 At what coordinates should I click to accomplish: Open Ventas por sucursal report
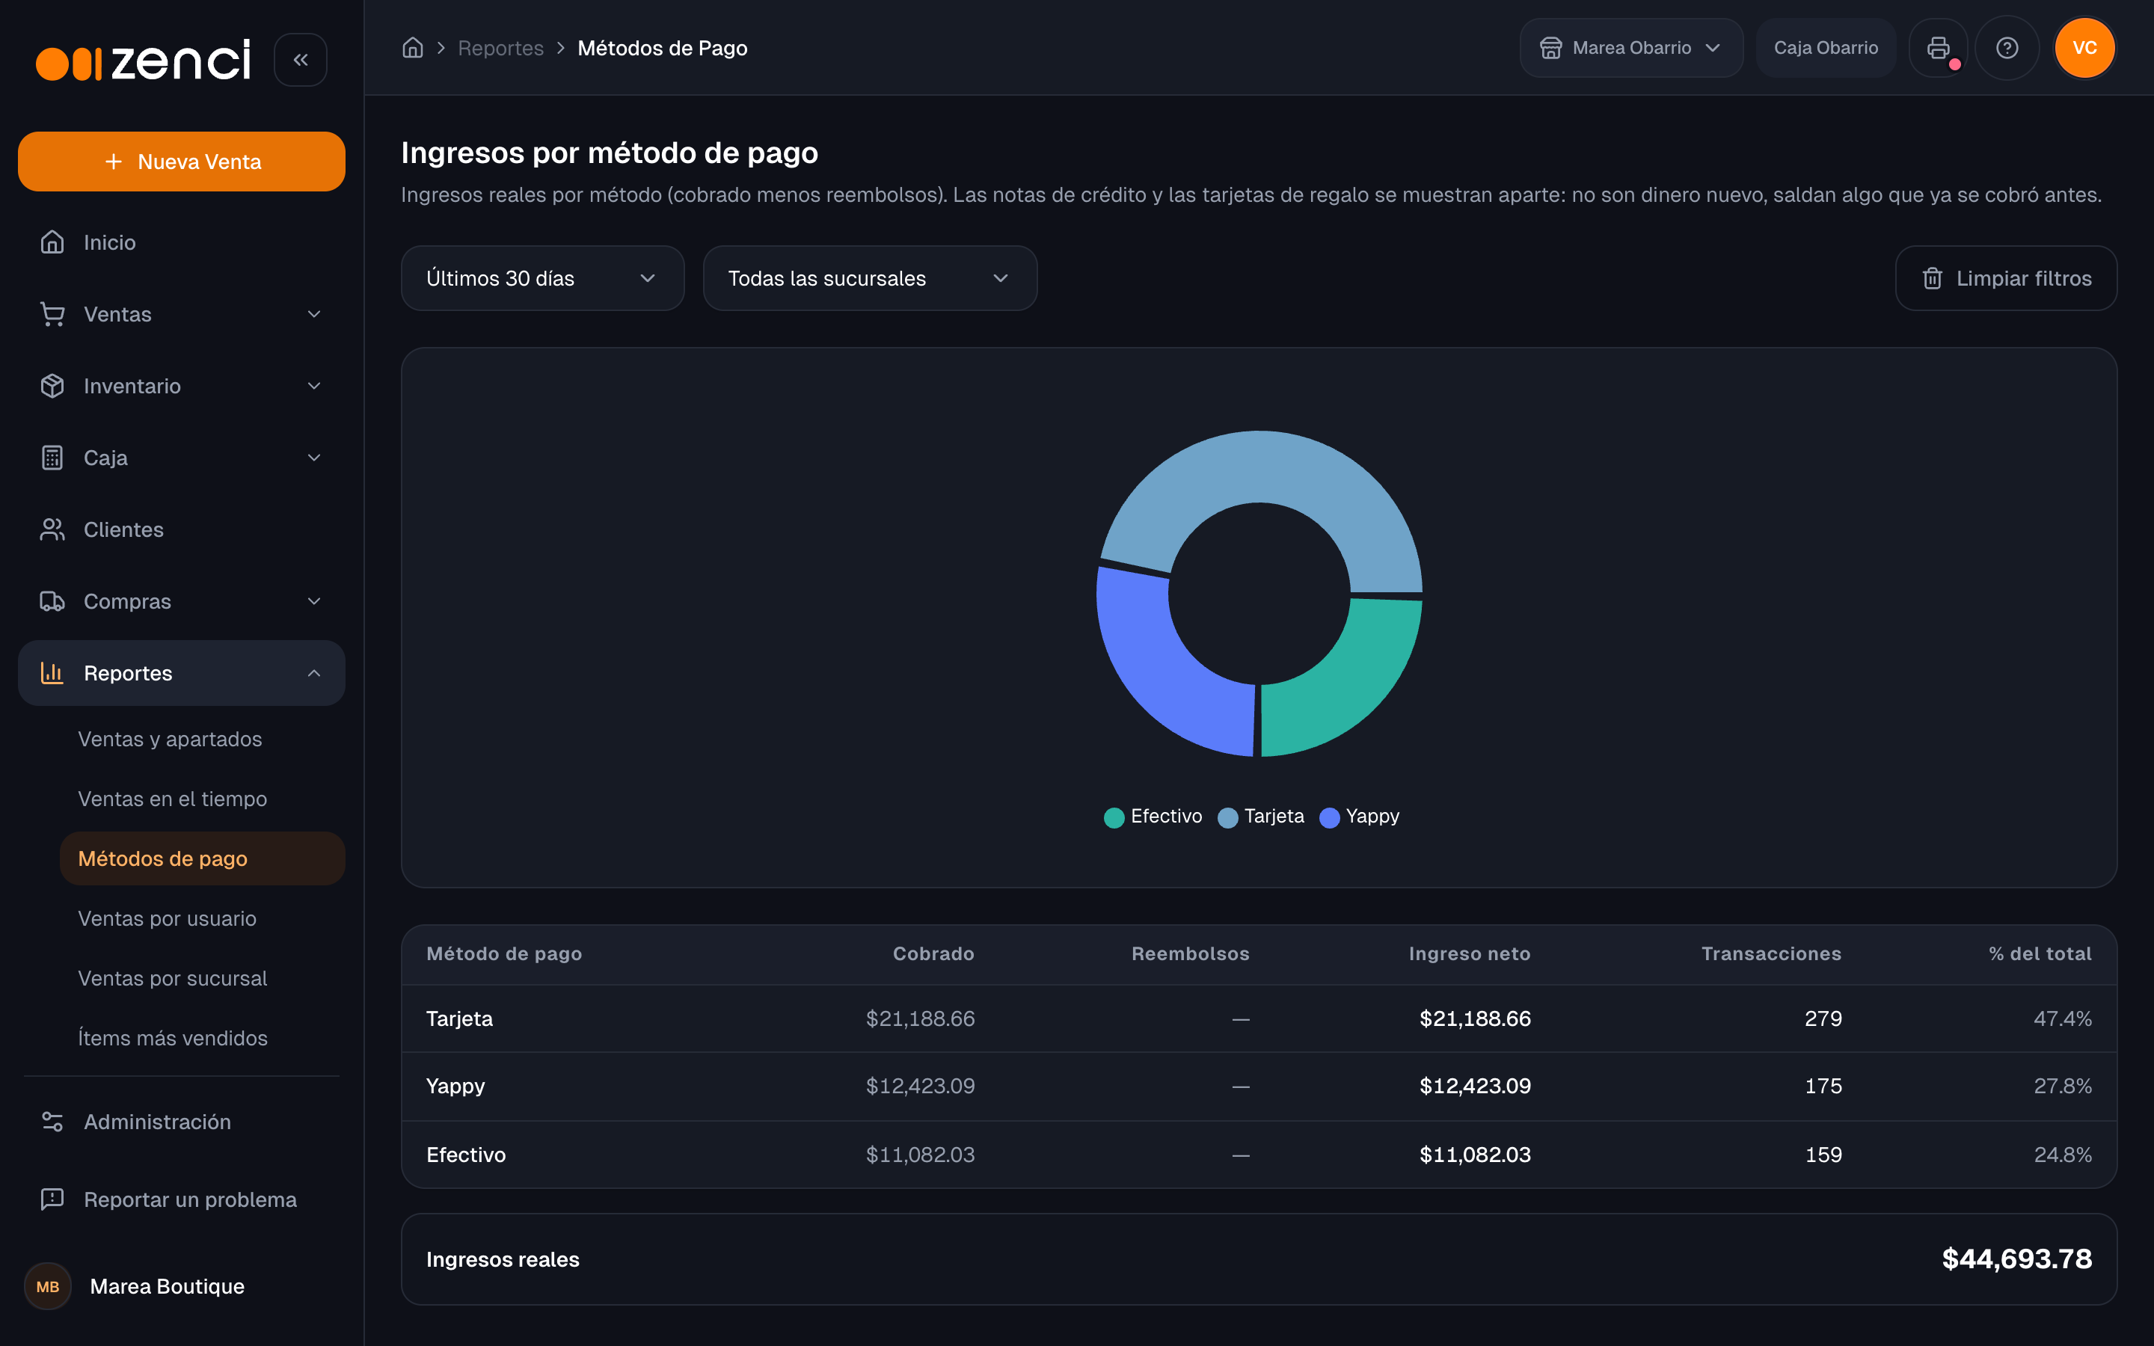click(173, 978)
